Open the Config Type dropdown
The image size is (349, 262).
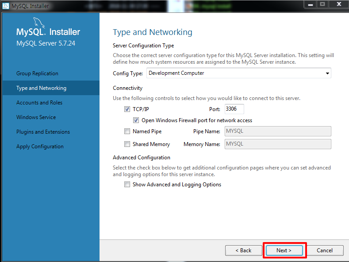pyautogui.click(x=238, y=73)
